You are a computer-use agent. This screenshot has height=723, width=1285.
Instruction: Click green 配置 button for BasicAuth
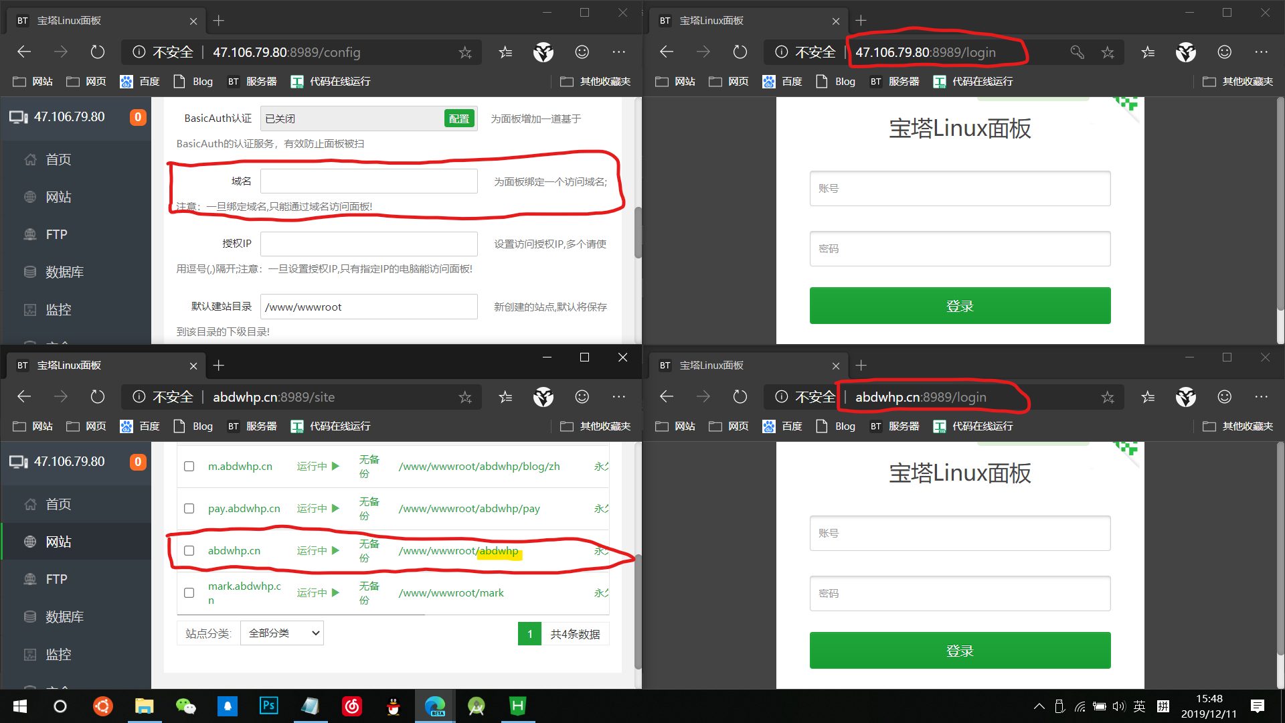click(x=458, y=118)
